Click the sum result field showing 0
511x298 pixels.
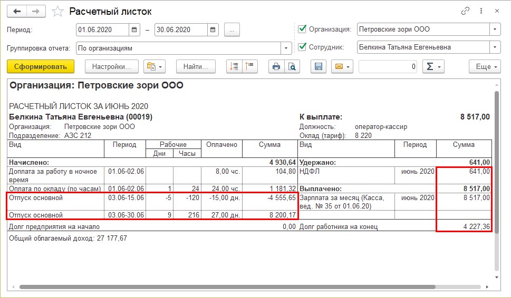(388, 66)
